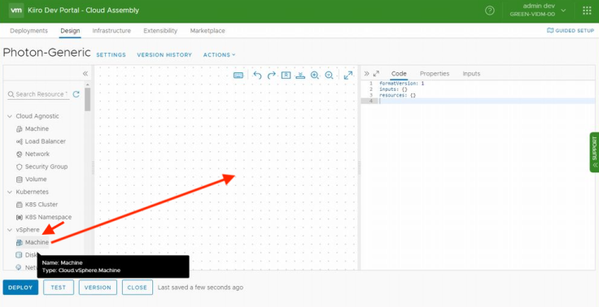The height and width of the screenshot is (307, 599).
Task: Expand the canvas to full screen
Action: [348, 76]
